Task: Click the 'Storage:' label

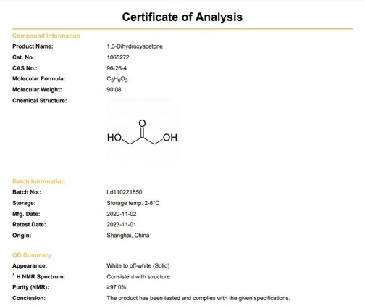Action: 24,203
